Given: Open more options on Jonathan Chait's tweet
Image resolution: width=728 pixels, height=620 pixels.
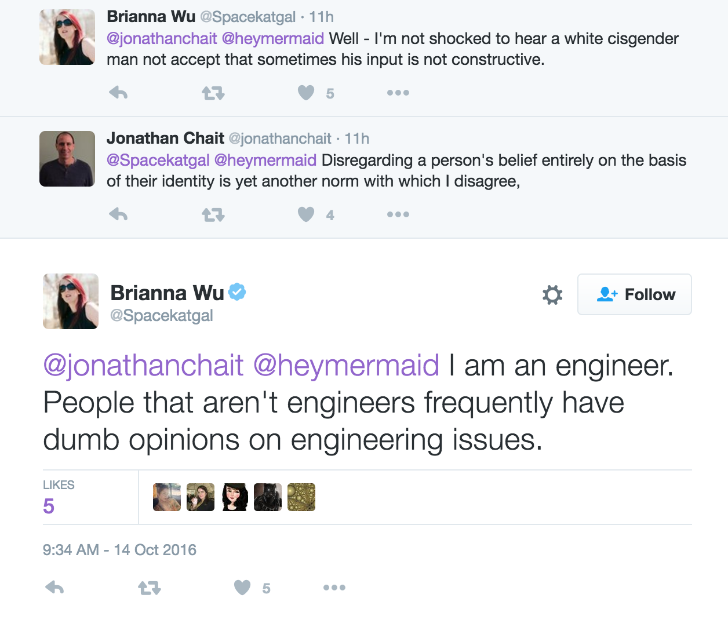Looking at the screenshot, I should (398, 214).
